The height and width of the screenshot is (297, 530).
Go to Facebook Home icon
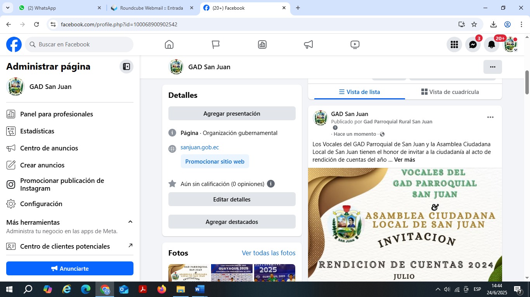point(169,44)
